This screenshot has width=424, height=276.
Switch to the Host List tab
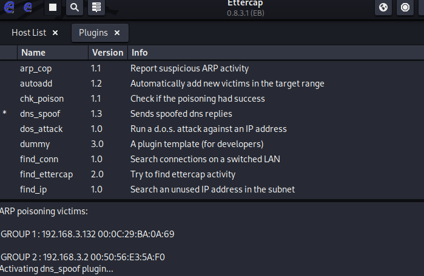tap(29, 33)
